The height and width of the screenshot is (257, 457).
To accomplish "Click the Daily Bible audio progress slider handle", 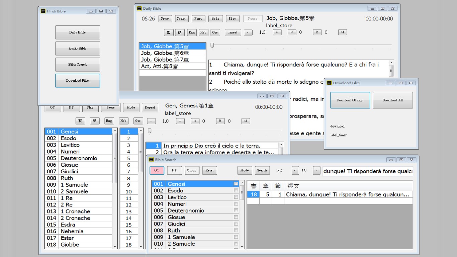I will coord(212,45).
